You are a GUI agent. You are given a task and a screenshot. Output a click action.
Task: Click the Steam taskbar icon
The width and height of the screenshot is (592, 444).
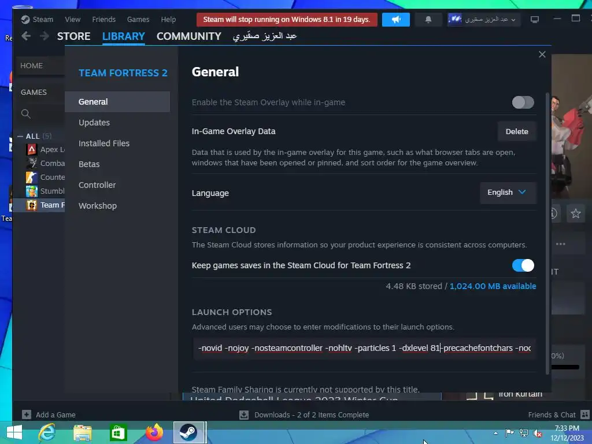pos(188,432)
